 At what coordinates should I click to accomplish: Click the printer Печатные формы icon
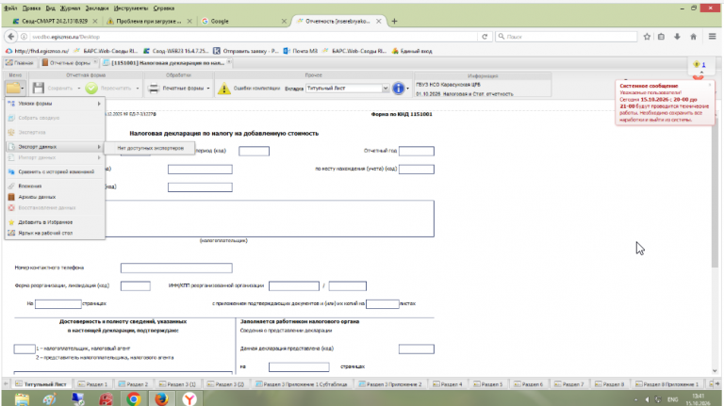coord(154,88)
